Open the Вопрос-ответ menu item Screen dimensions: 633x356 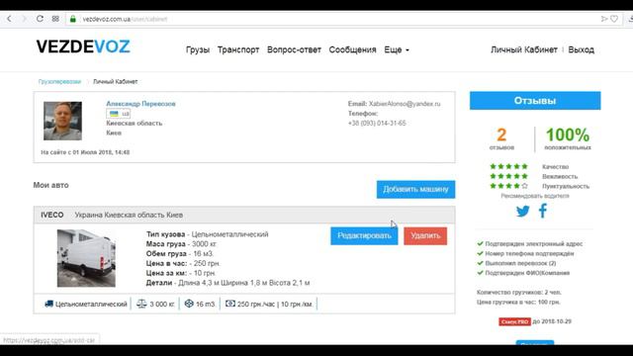(x=294, y=49)
